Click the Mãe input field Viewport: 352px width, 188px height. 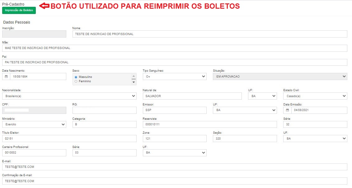pyautogui.click(x=175, y=48)
